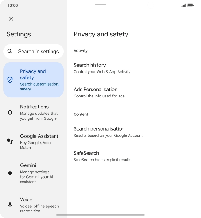Open Search personalisation option

(108, 132)
